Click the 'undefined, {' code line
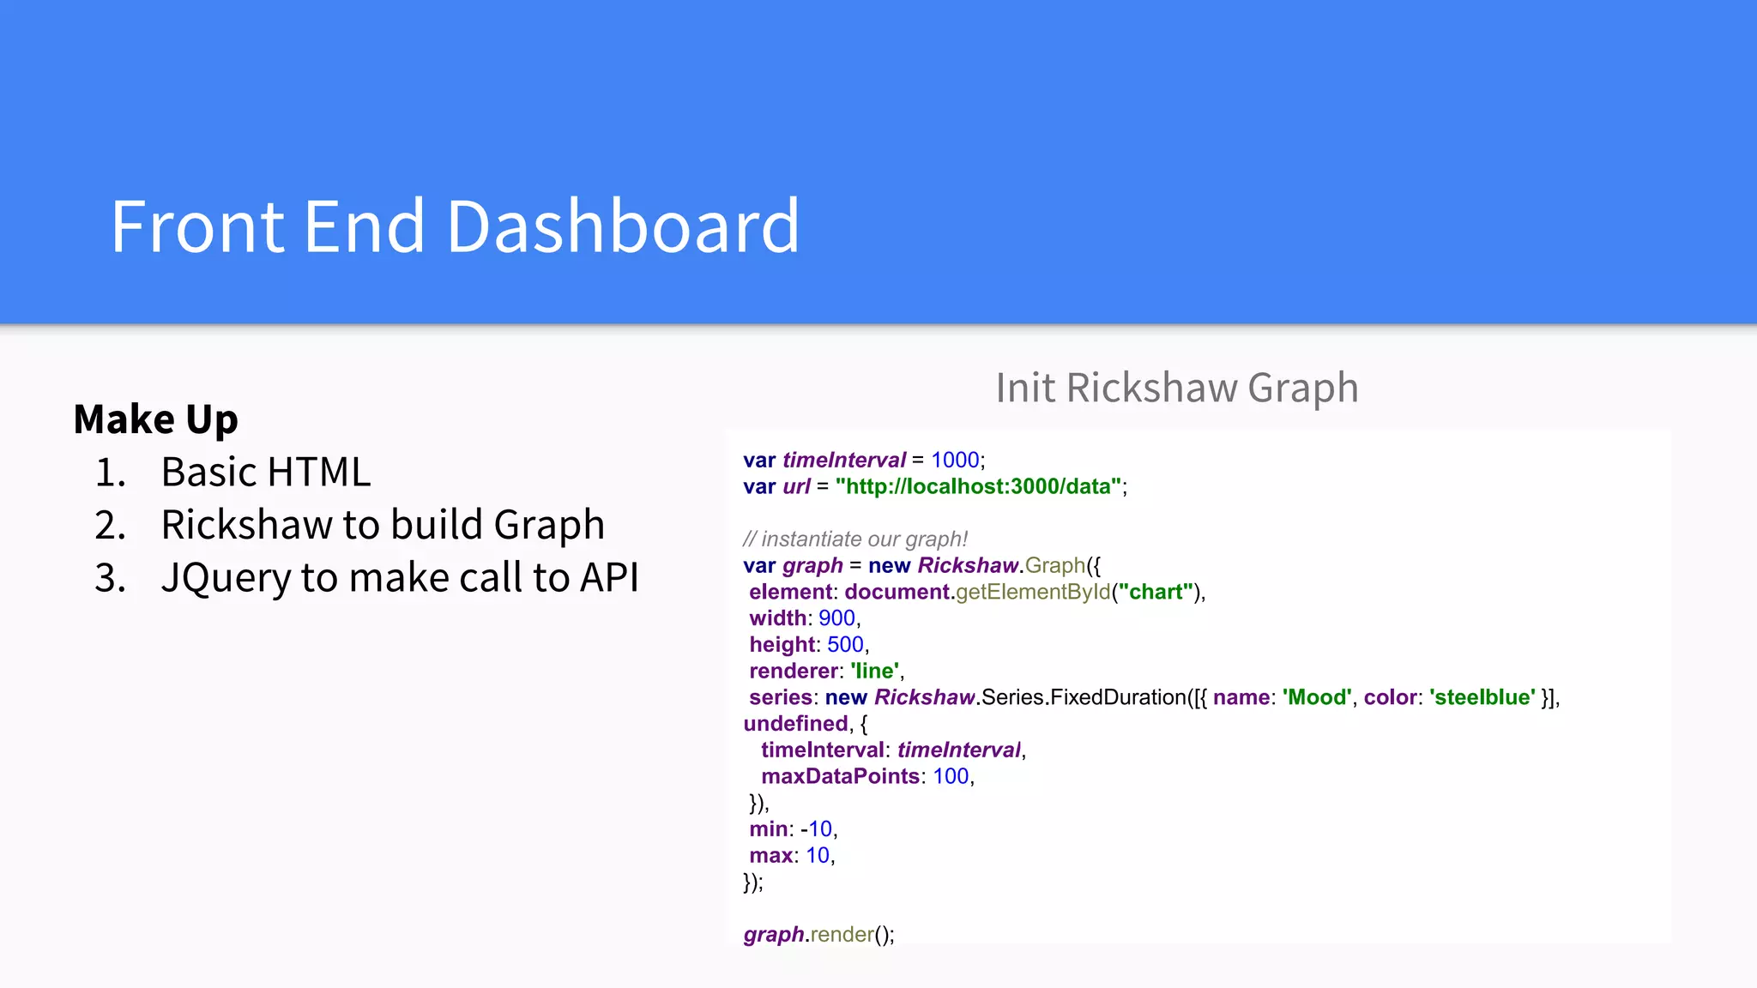 pyautogui.click(x=806, y=724)
